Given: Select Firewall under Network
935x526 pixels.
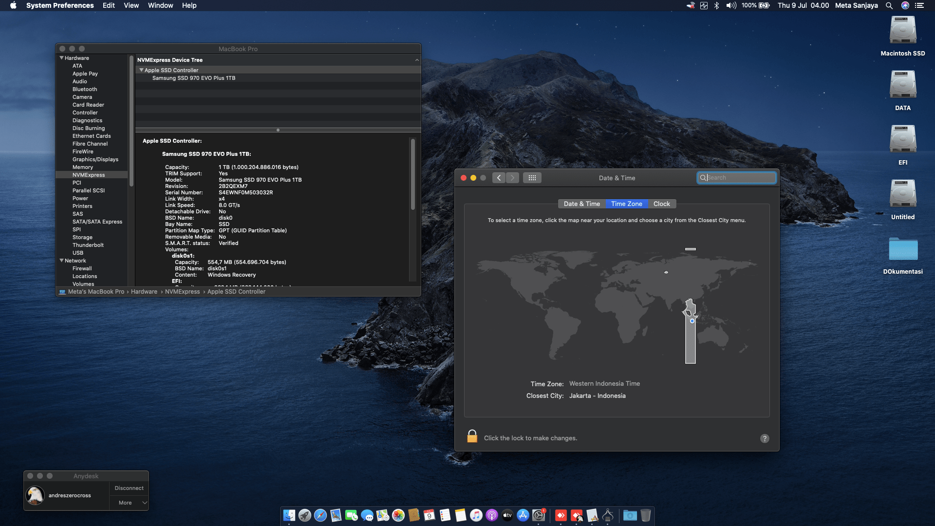Looking at the screenshot, I should click(x=82, y=268).
